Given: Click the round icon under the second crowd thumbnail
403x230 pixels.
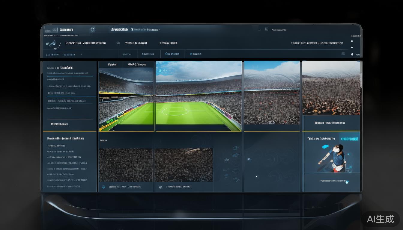Looking at the screenshot, I should [x=160, y=187].
